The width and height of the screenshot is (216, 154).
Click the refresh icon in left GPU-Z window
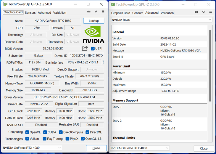coord(96,12)
